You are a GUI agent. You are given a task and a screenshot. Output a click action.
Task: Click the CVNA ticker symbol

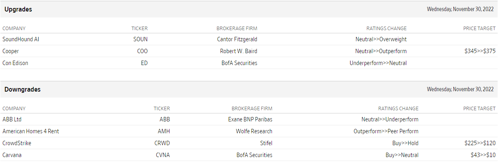coord(163,155)
